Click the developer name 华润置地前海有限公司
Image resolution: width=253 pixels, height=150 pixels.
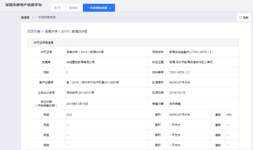(x=80, y=62)
